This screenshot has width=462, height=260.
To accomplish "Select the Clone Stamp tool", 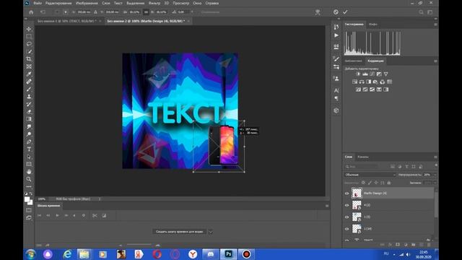I will pos(29,97).
